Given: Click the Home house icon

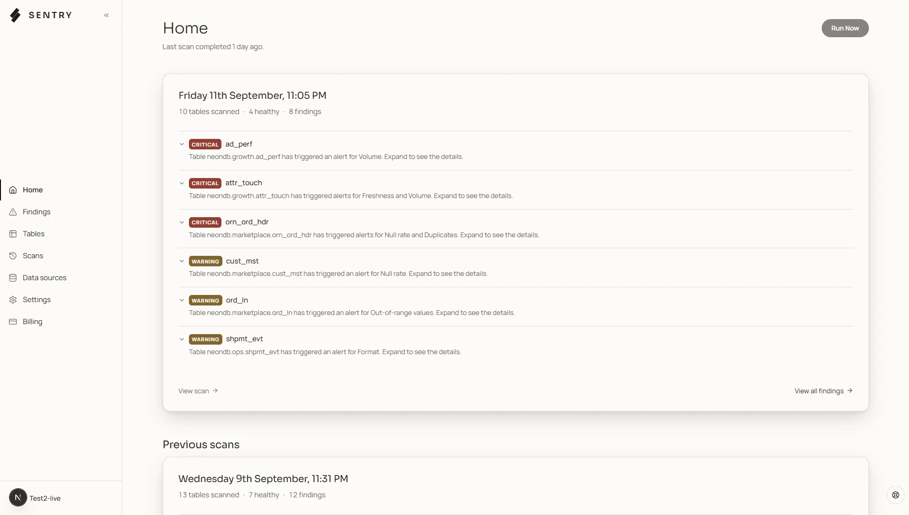Looking at the screenshot, I should point(13,190).
